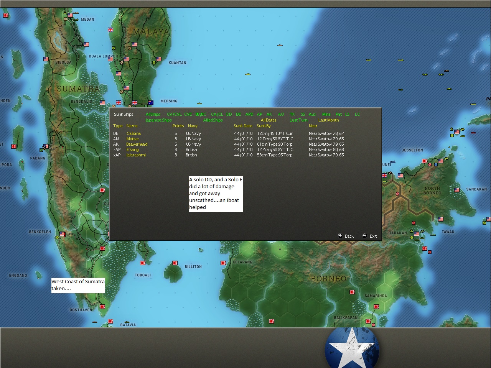Open ship details for Beaverhead

[137, 144]
